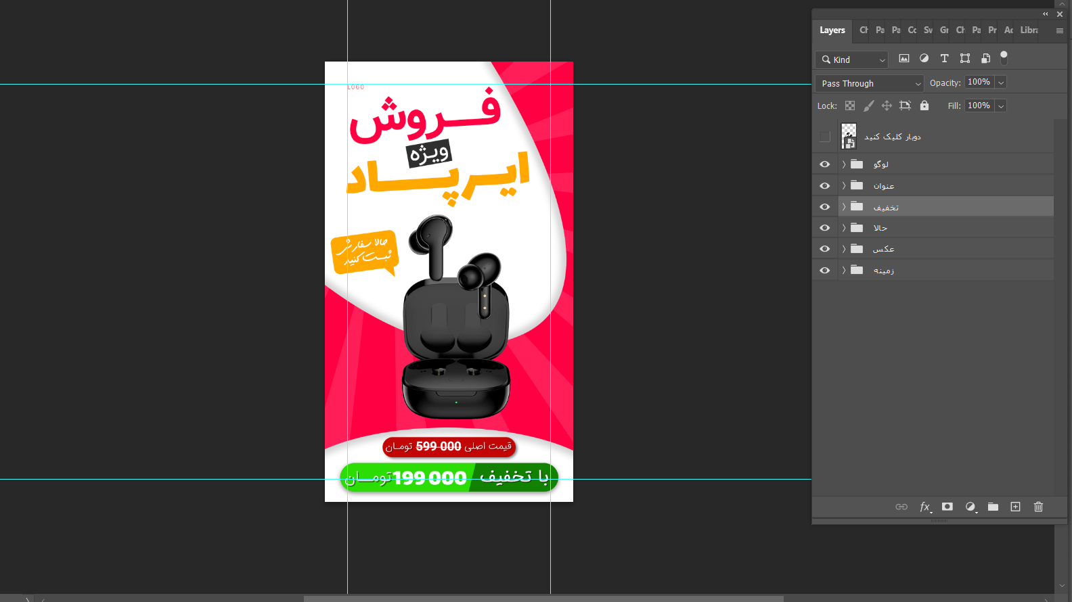Image resolution: width=1072 pixels, height=602 pixels.
Task: Click the lock all padlock icon
Action: tap(924, 106)
